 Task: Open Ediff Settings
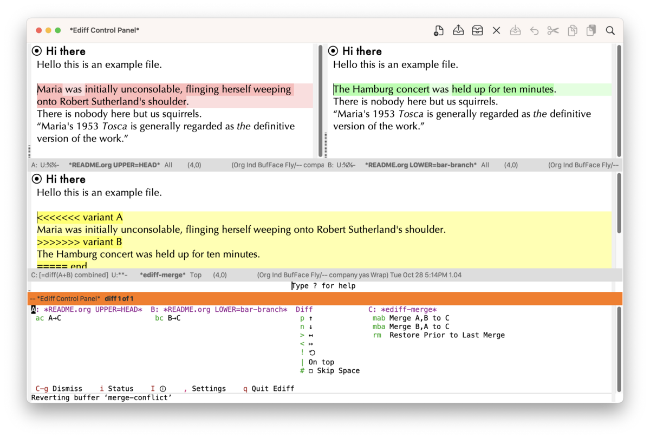(x=209, y=389)
